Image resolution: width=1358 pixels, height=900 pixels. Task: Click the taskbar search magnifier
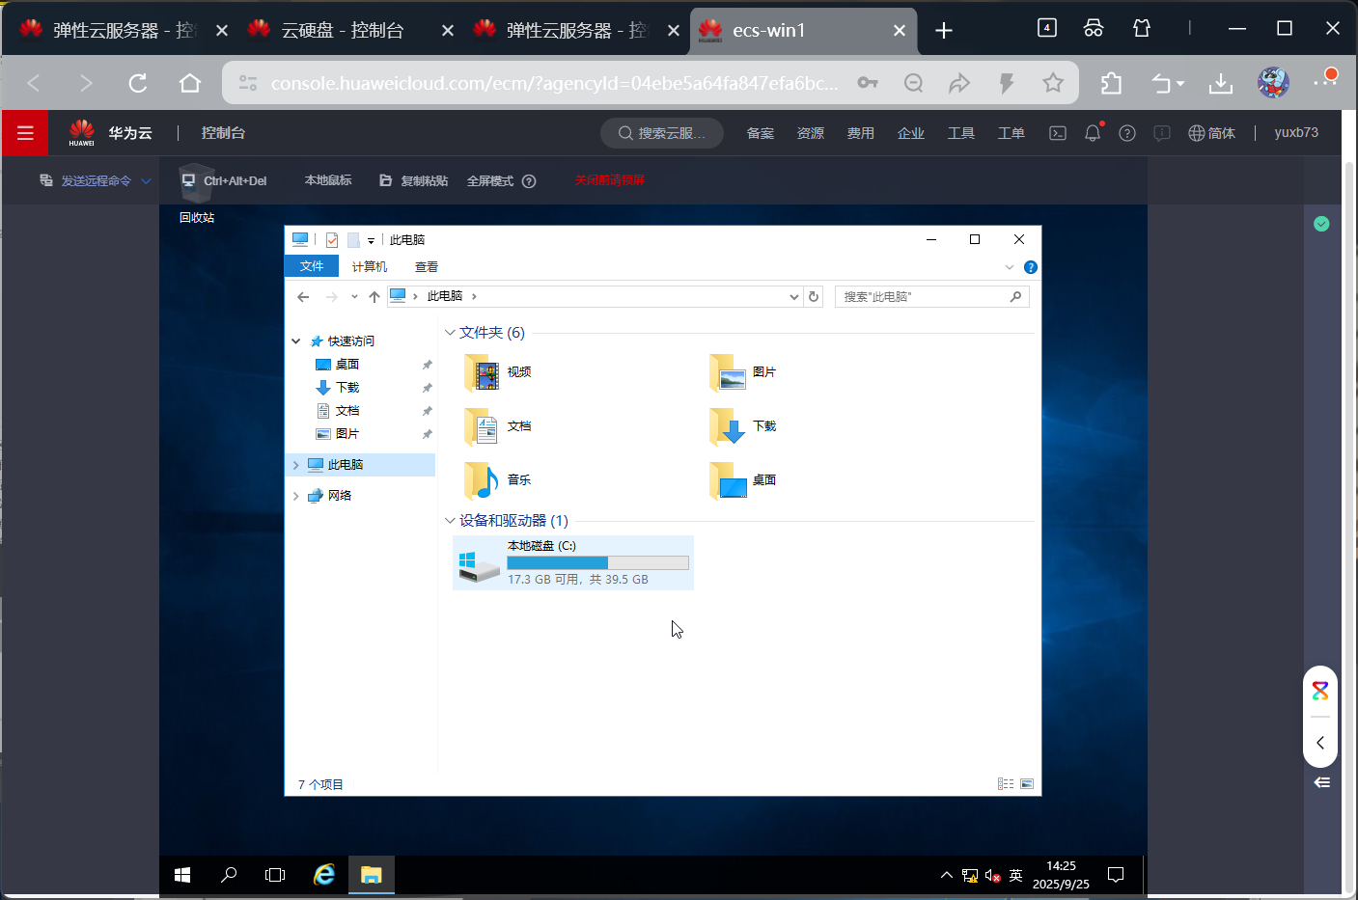[229, 875]
